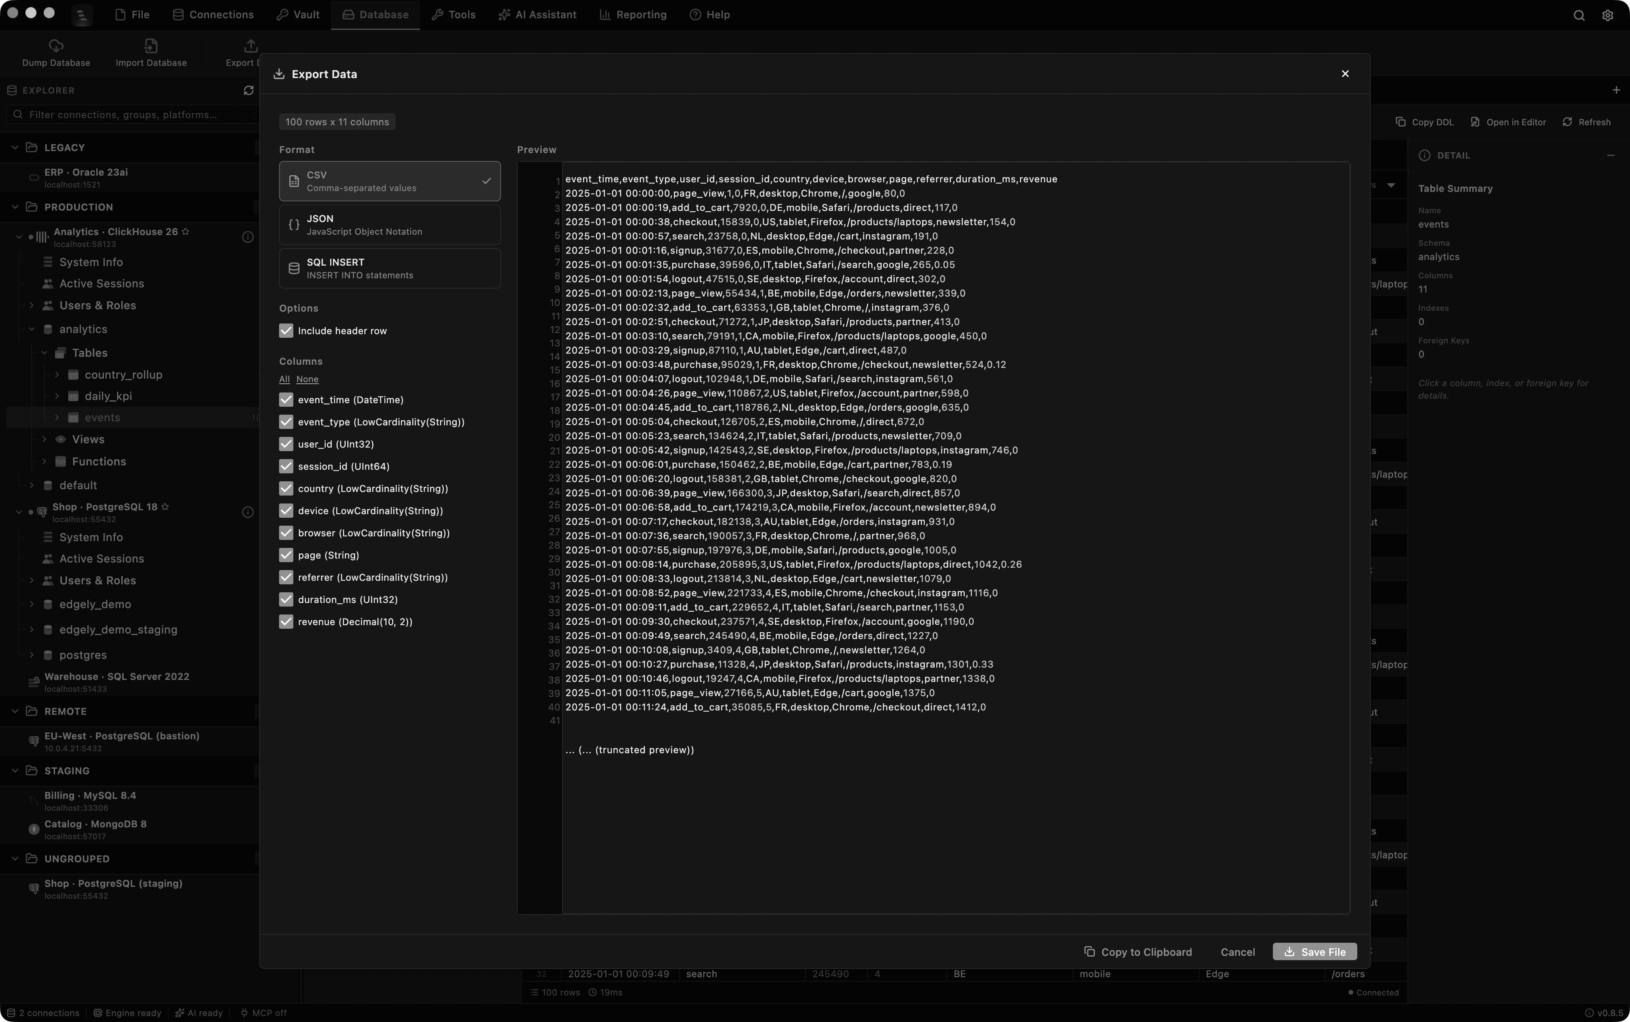Click the AI ready status bar indicator
Screen dimensions: 1630x1022
pos(199,1012)
